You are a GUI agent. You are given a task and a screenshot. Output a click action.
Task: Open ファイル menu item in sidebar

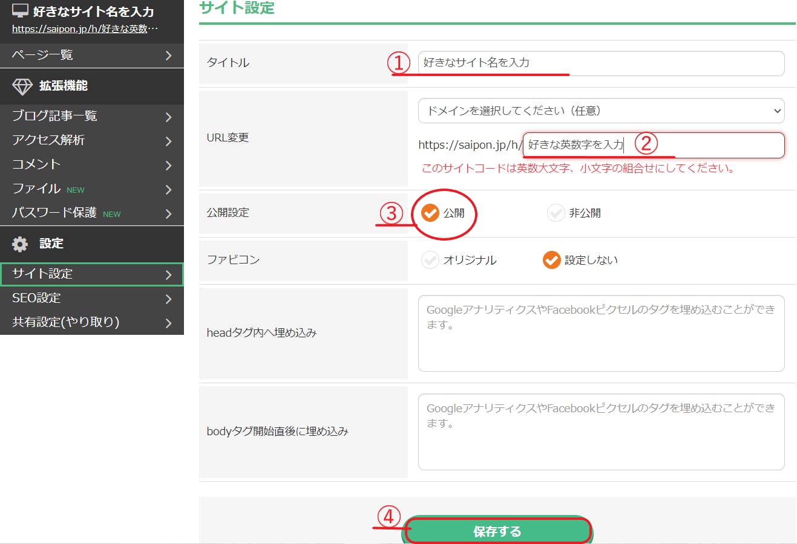click(36, 189)
